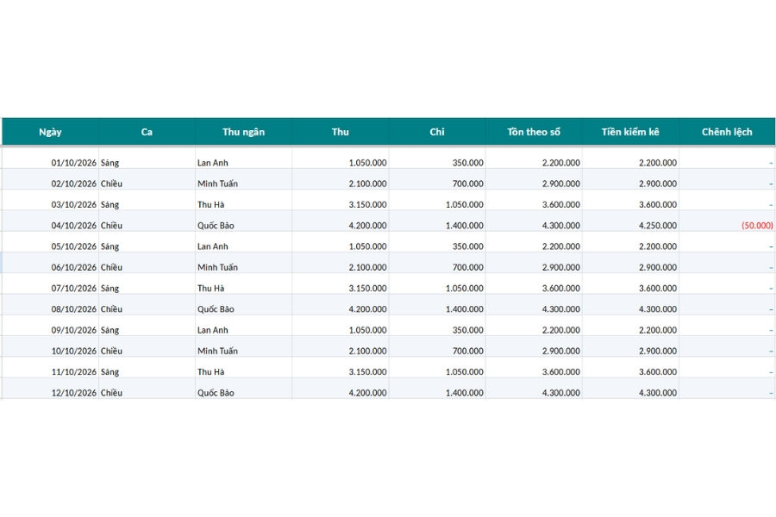Select the Chênh lệch column header

coord(727,132)
